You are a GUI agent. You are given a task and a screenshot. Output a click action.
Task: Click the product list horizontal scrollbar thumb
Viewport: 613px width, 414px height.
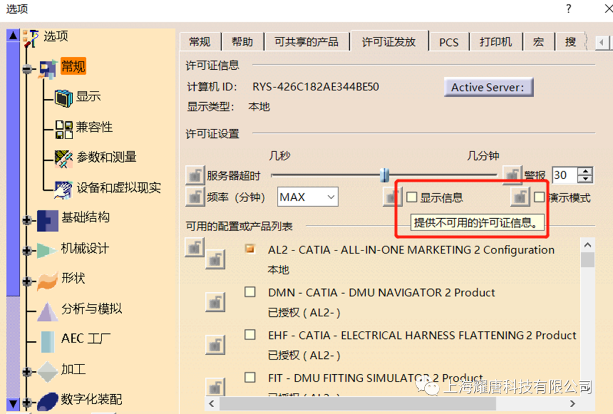click(358, 403)
